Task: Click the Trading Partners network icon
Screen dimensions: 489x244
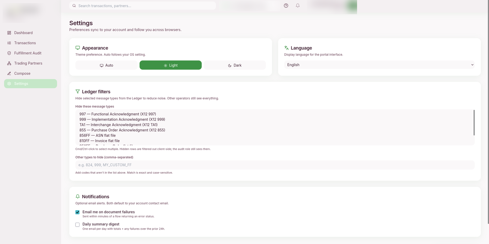Action: pyautogui.click(x=9, y=63)
